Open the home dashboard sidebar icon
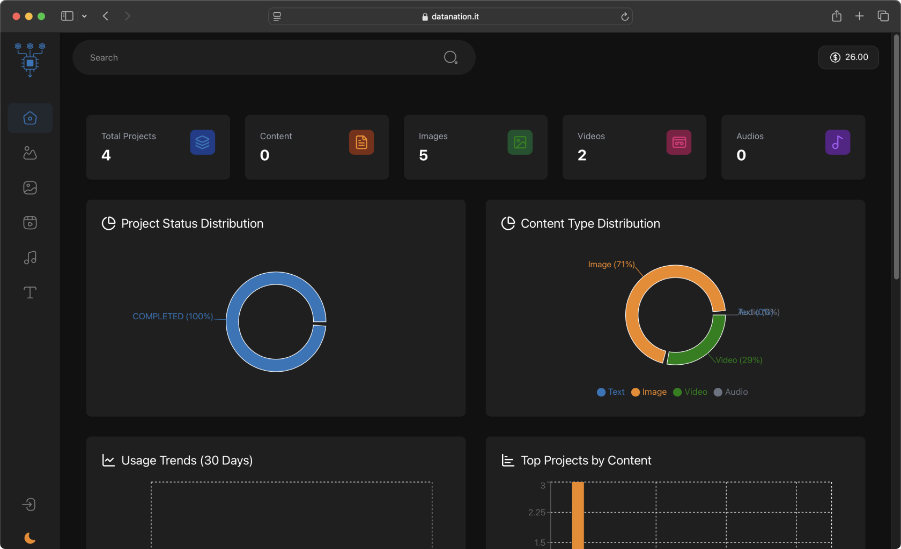Image resolution: width=901 pixels, height=549 pixels. point(30,118)
